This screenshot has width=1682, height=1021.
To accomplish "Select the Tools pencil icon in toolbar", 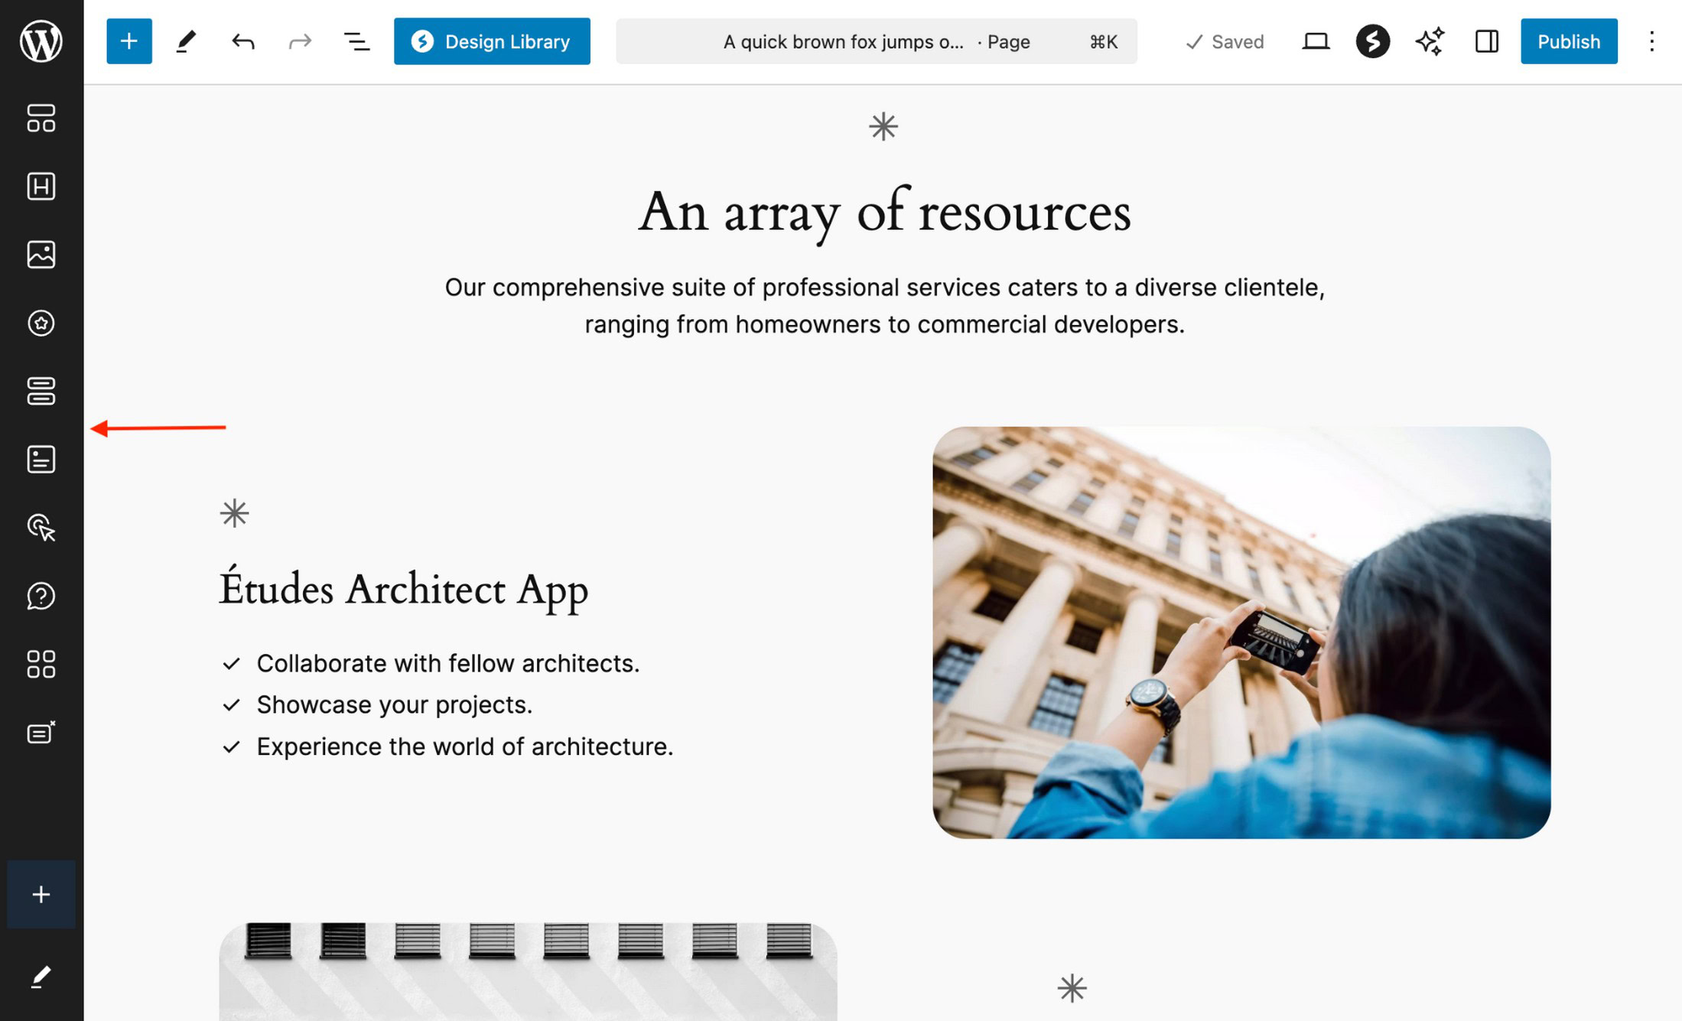I will click(x=186, y=41).
